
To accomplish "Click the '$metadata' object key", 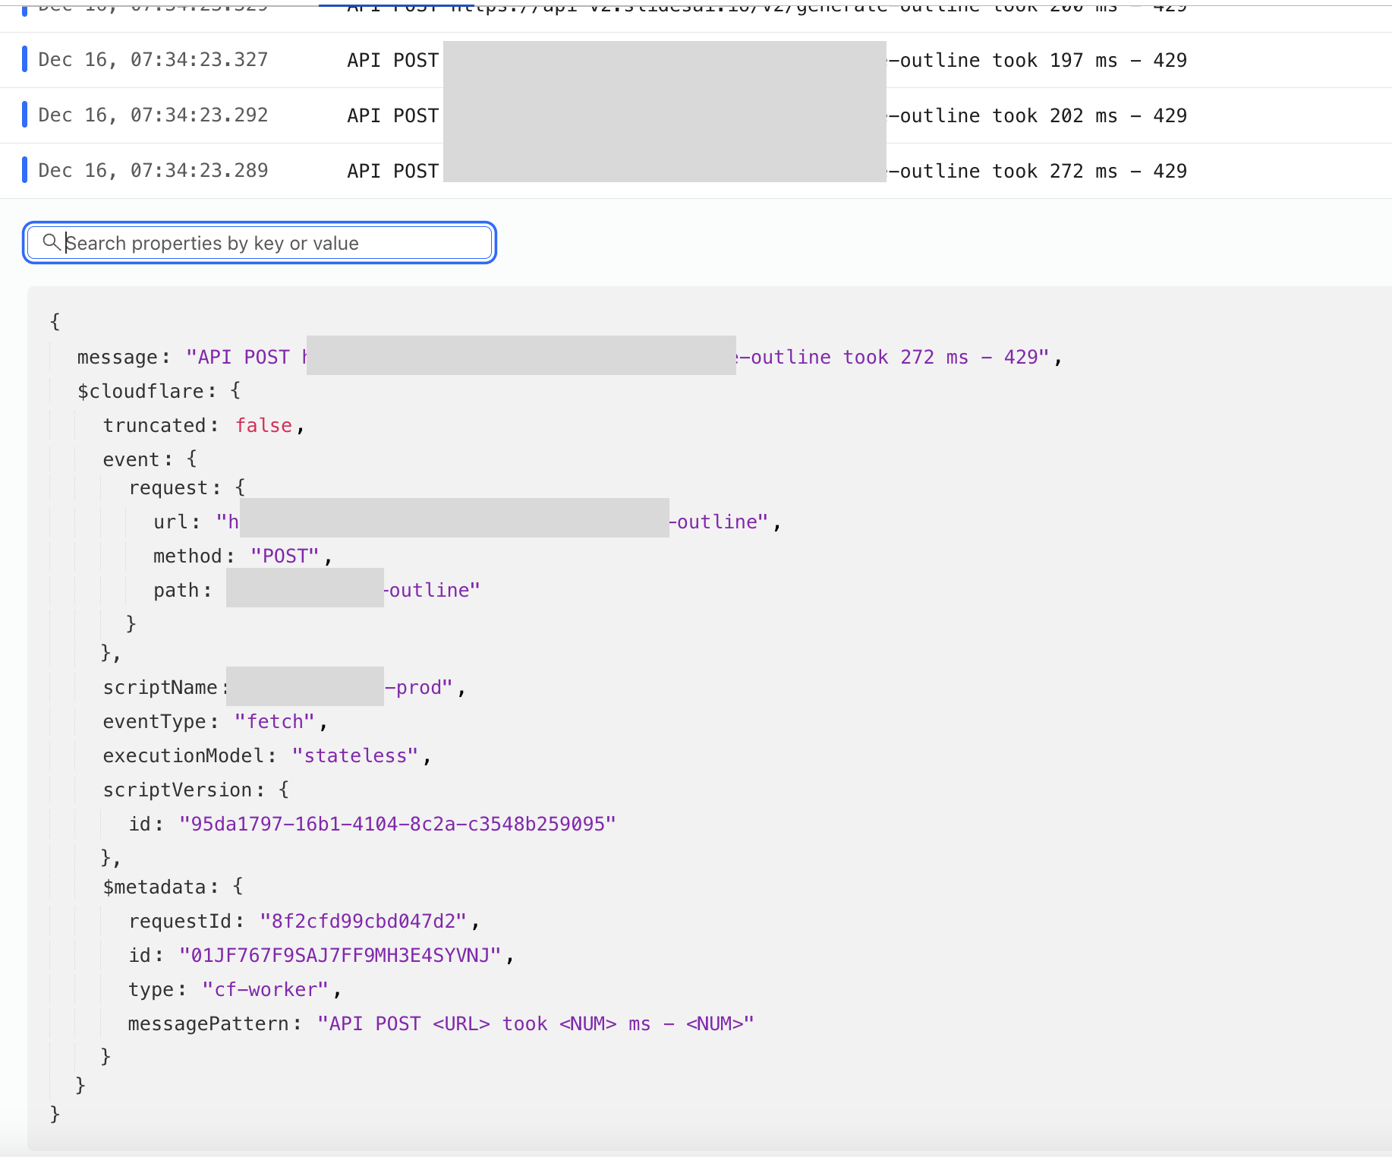I will [154, 887].
